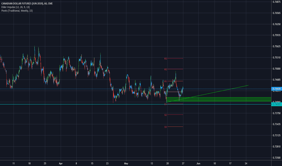Viewport: 282px width, 166px height.
Task: Click the S1 pivot label
Action: coord(166,104)
